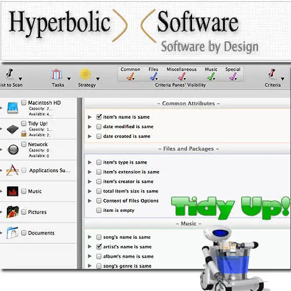Toggle Miscellaneous criteria pane checkmark

(x=182, y=76)
